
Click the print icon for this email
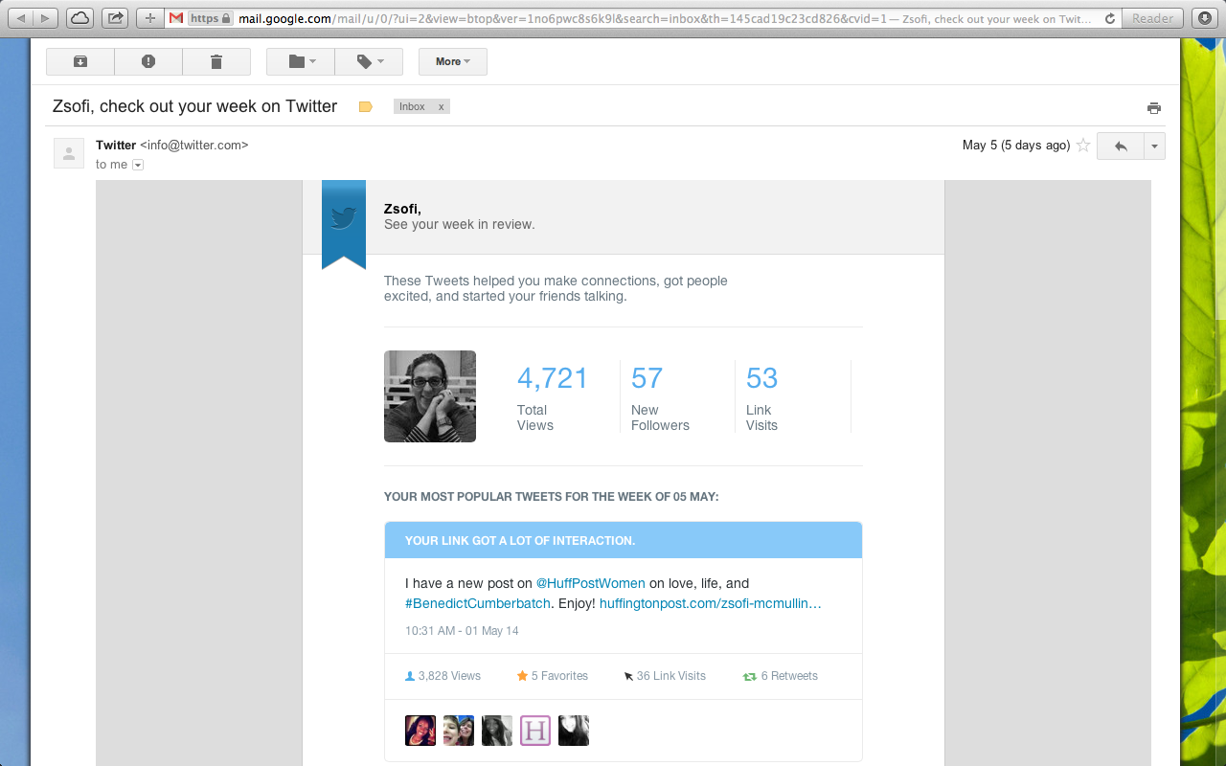click(1154, 108)
